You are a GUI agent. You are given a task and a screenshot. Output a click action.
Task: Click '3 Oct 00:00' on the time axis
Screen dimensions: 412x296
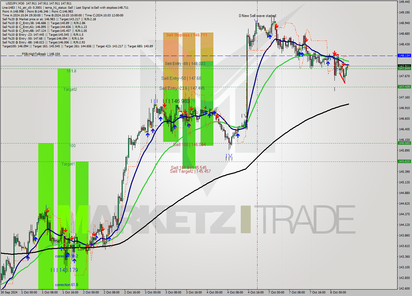pyautogui.click(x=153, y=292)
